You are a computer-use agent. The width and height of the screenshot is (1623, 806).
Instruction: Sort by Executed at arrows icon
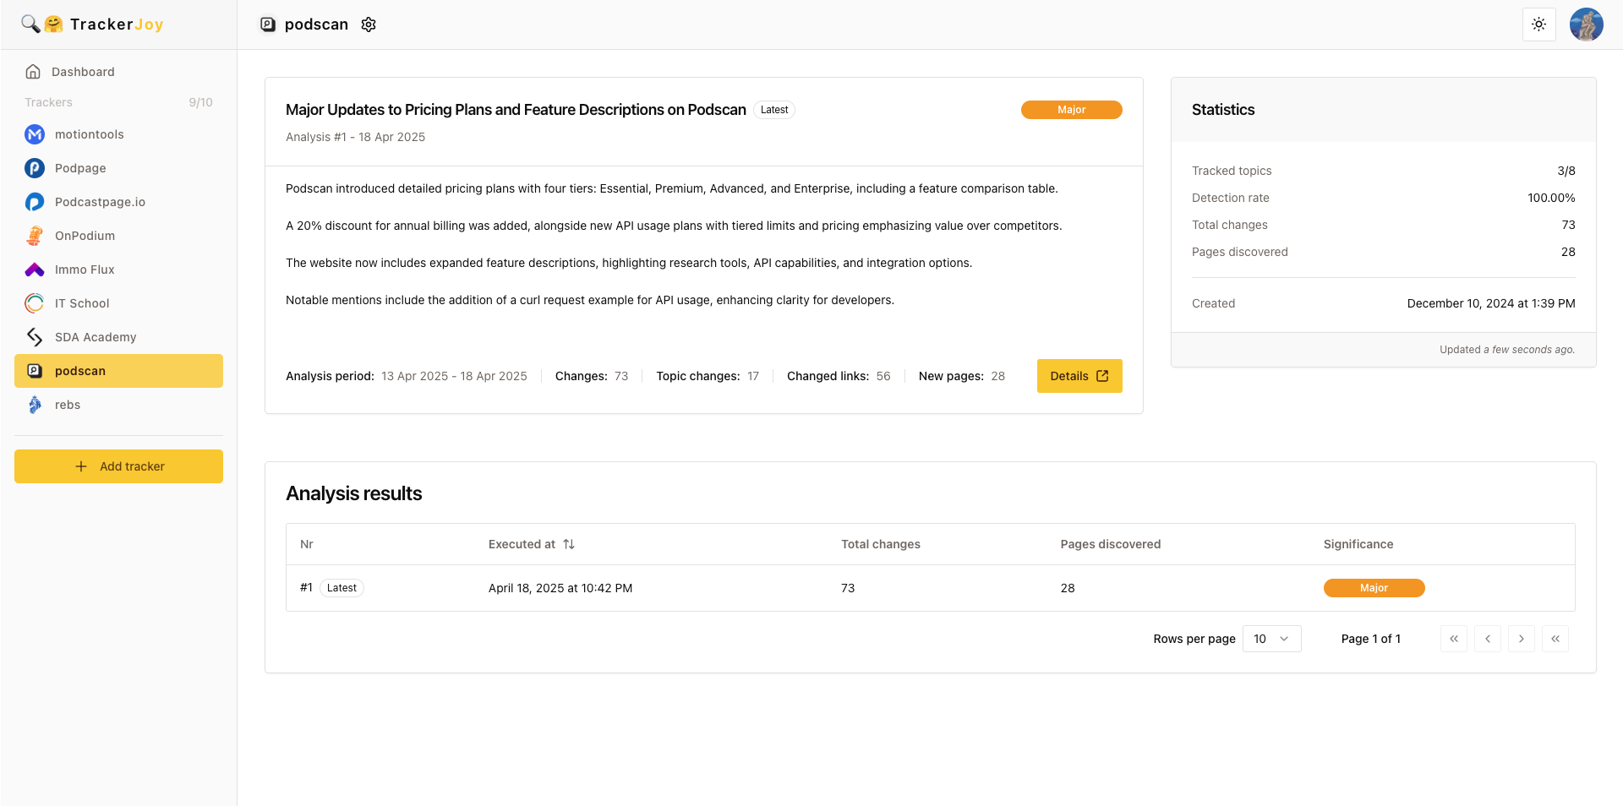click(x=569, y=544)
